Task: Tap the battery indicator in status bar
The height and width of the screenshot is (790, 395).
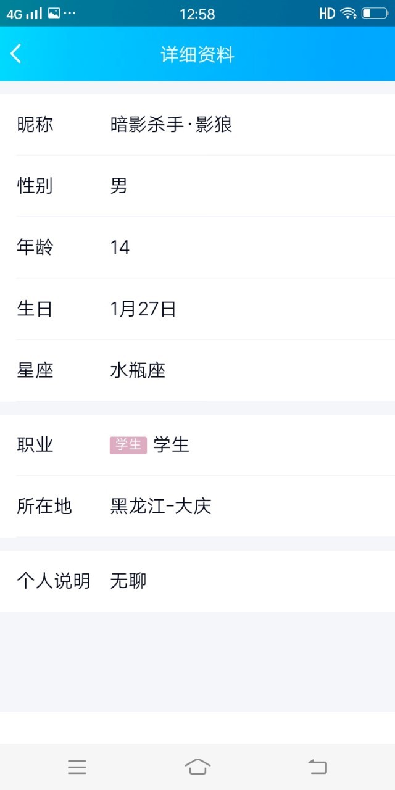Action: coord(374,13)
